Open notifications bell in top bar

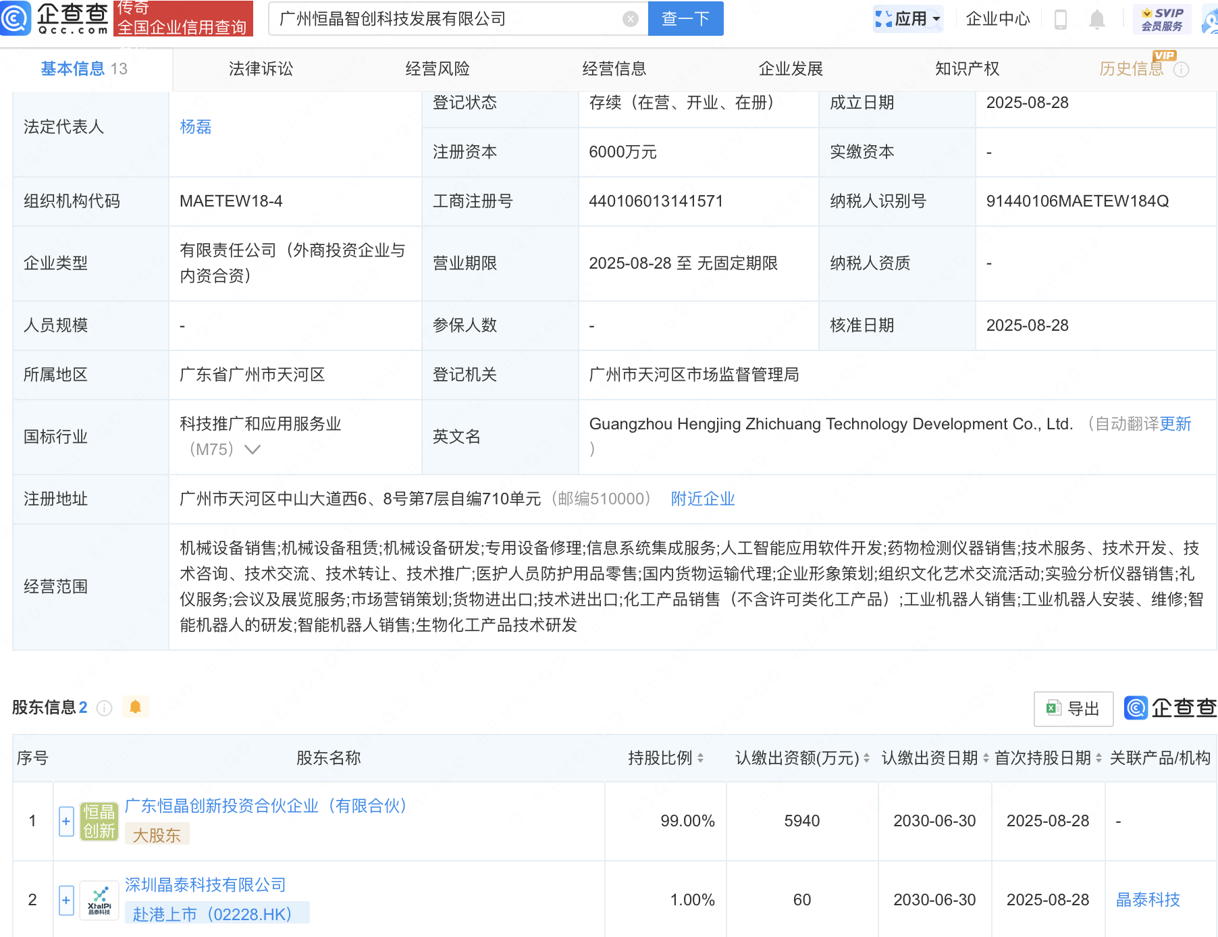point(1097,19)
